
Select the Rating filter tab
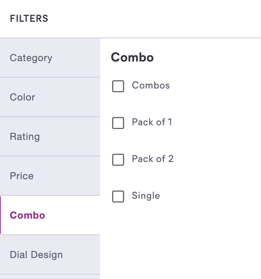coord(25,136)
